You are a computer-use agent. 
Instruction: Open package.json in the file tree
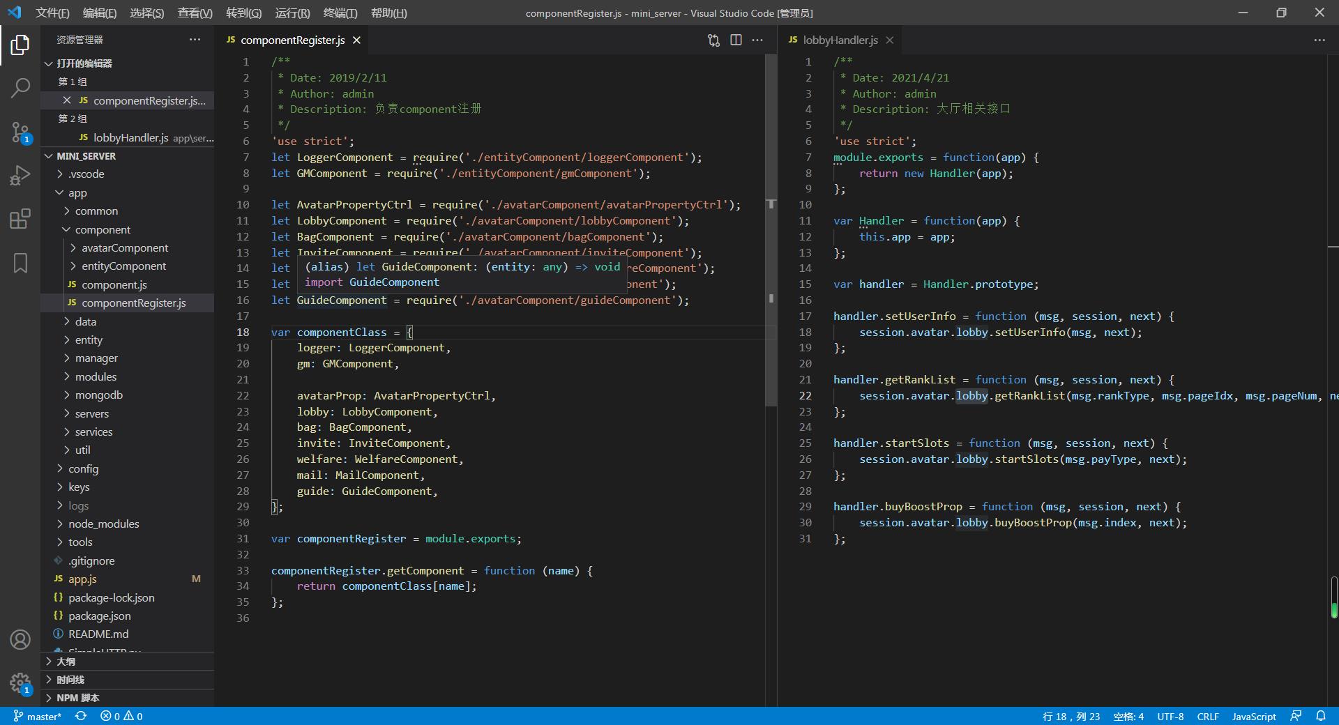coord(127,616)
